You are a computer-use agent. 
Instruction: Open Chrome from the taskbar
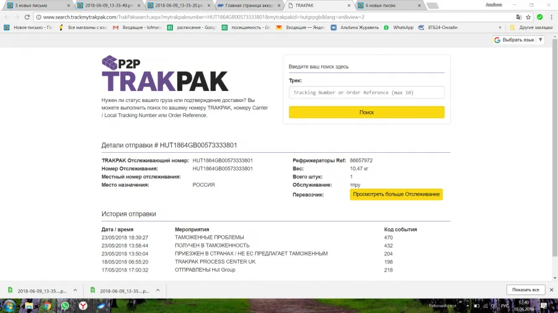47,306
